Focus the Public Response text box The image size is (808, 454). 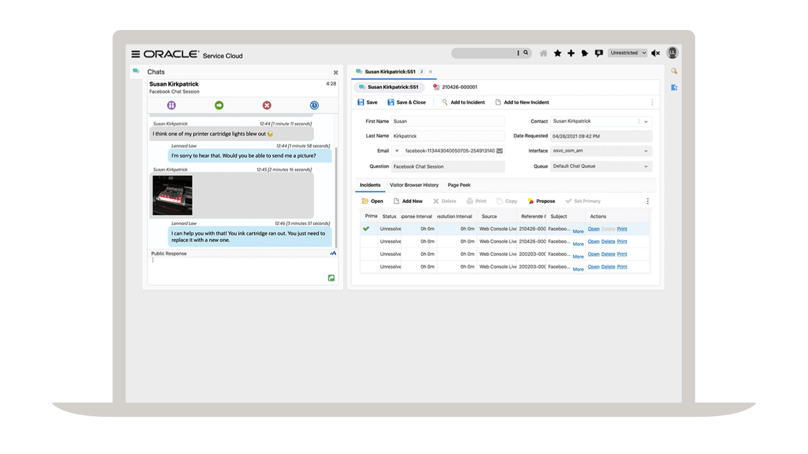(x=242, y=271)
